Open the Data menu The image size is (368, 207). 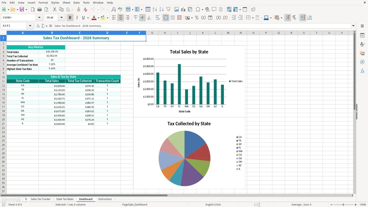coord(76,2)
